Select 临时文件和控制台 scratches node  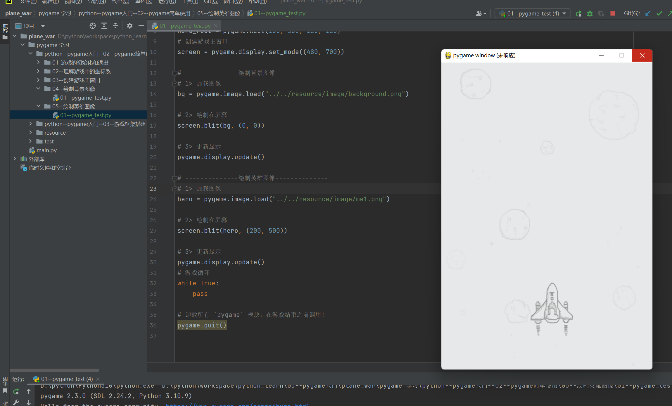[x=46, y=168]
